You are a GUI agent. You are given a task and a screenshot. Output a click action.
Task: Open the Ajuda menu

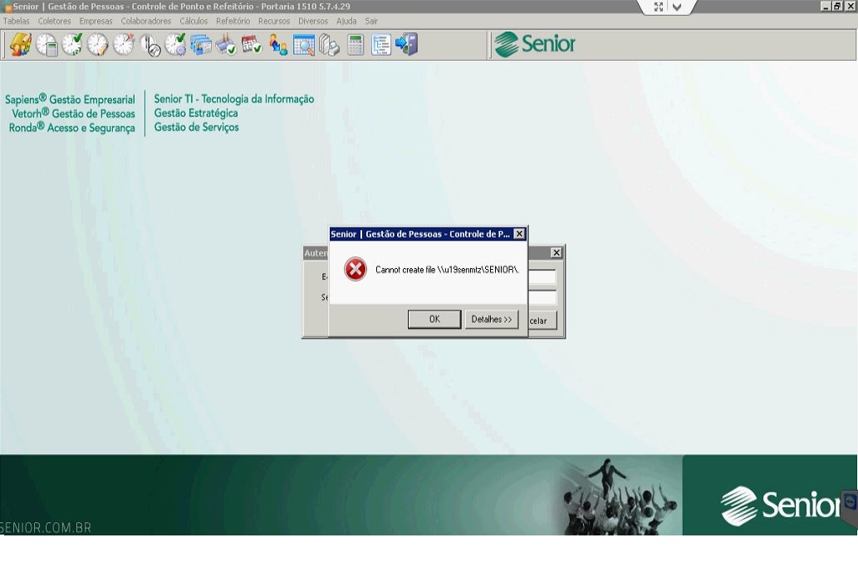coord(346,21)
